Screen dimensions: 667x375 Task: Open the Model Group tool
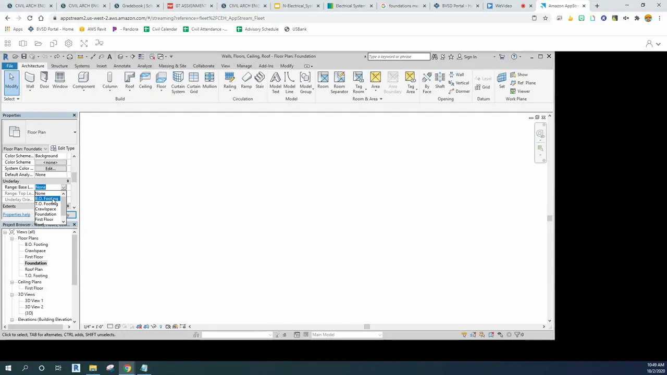(305, 83)
